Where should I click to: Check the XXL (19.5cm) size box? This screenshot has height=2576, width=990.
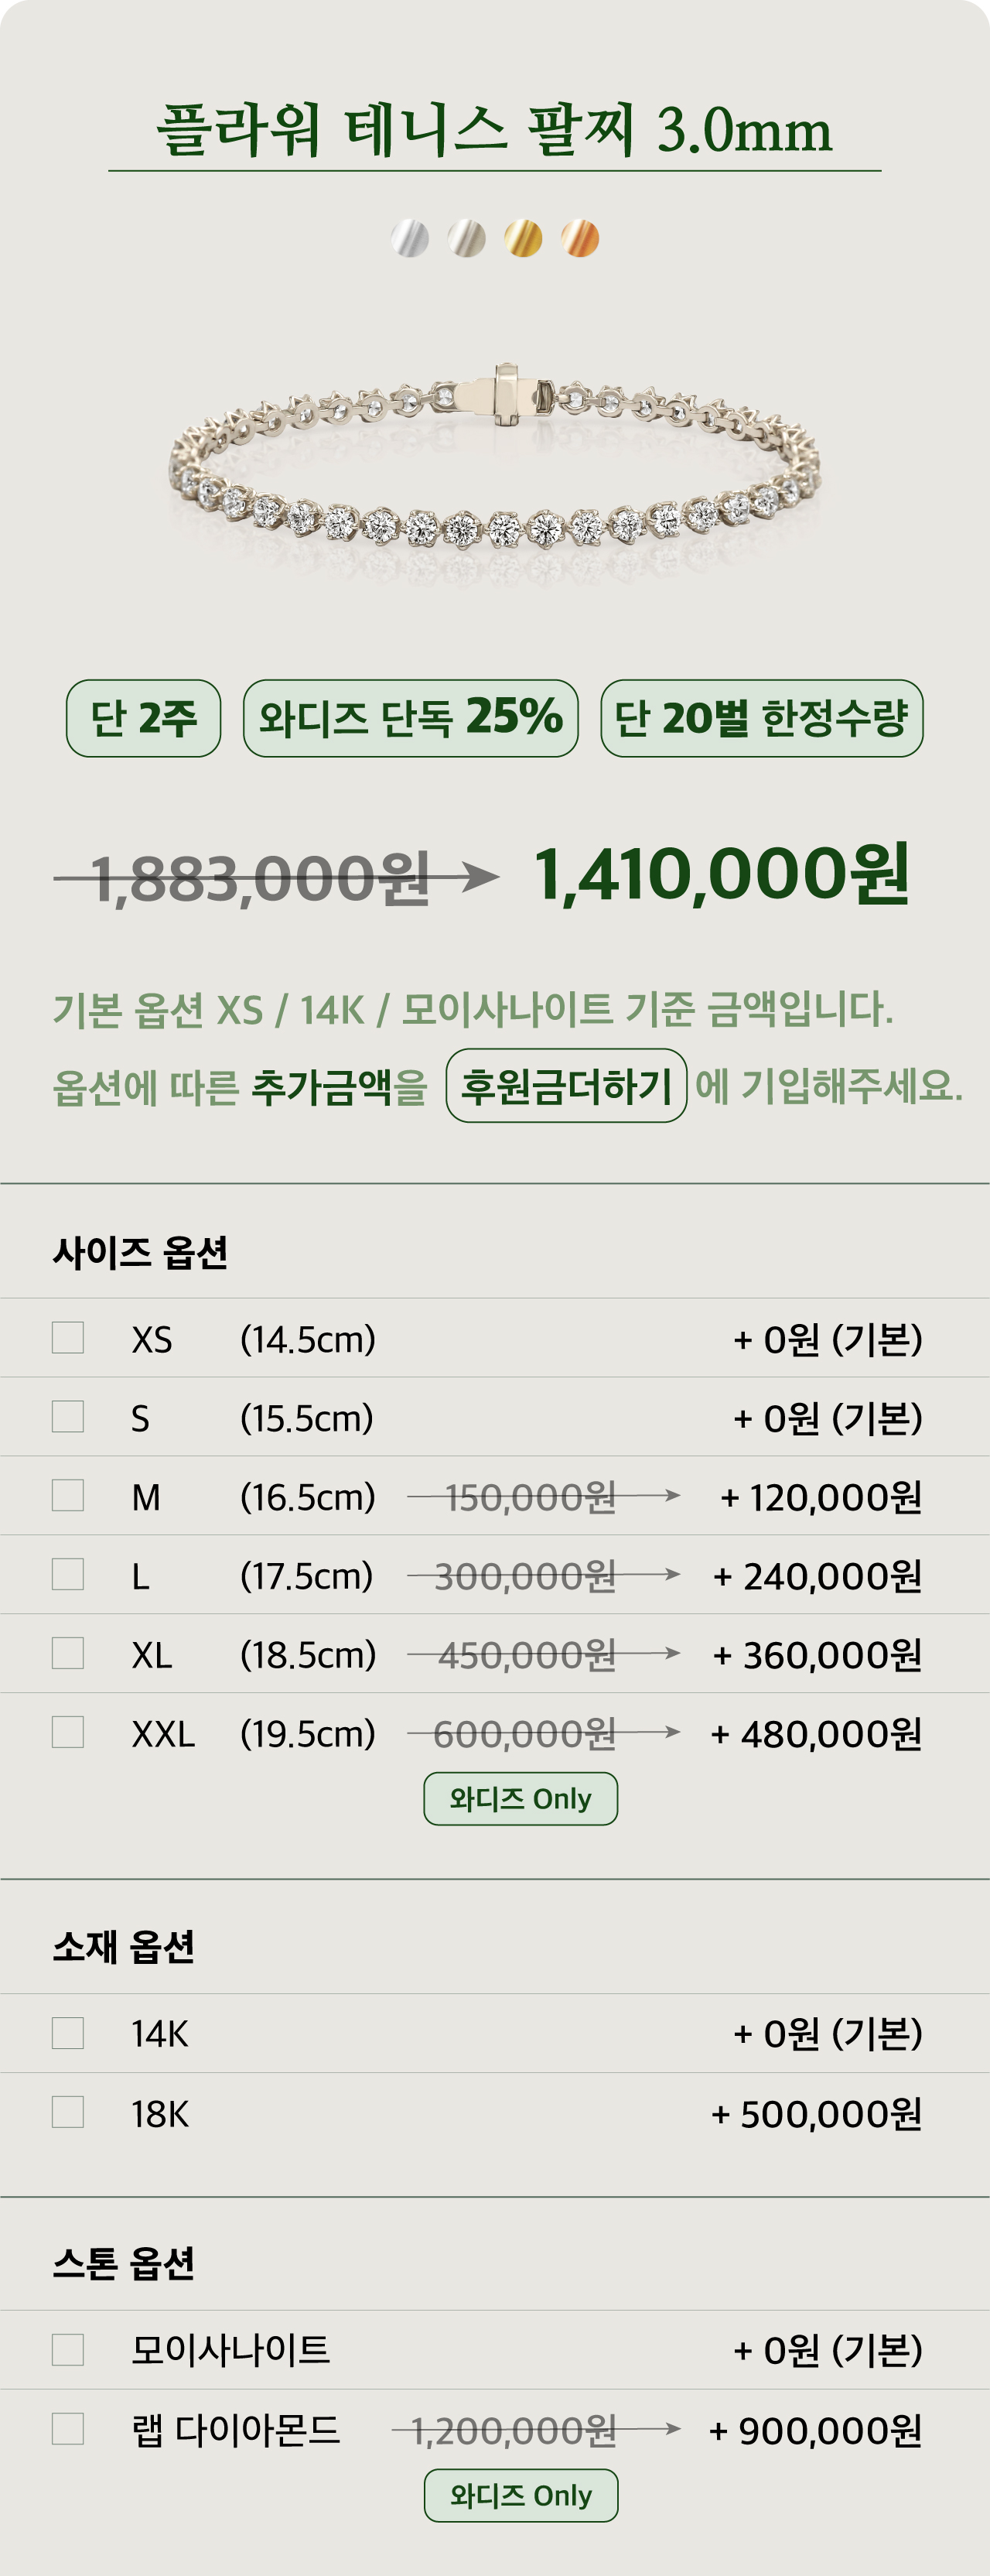pos(68,1733)
